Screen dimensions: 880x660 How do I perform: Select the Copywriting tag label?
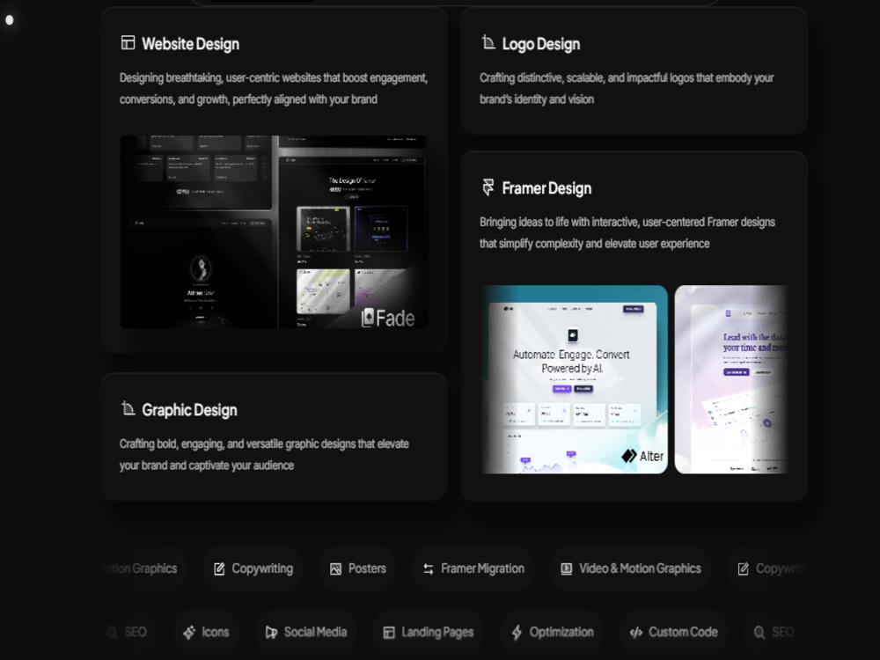(262, 568)
